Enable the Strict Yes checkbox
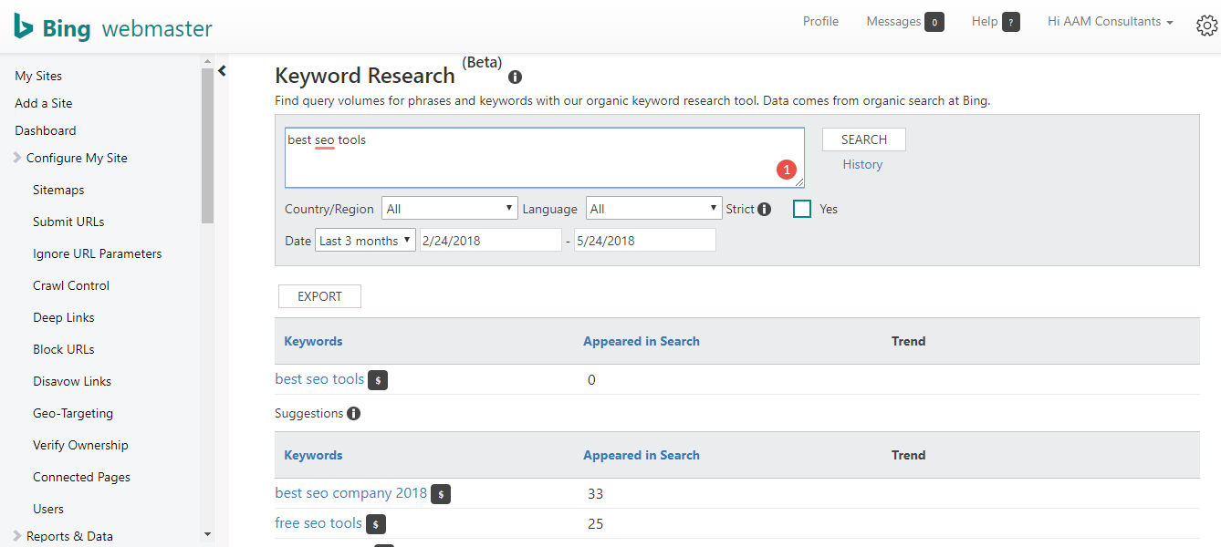Screen dimensions: 1221x547 [802, 209]
